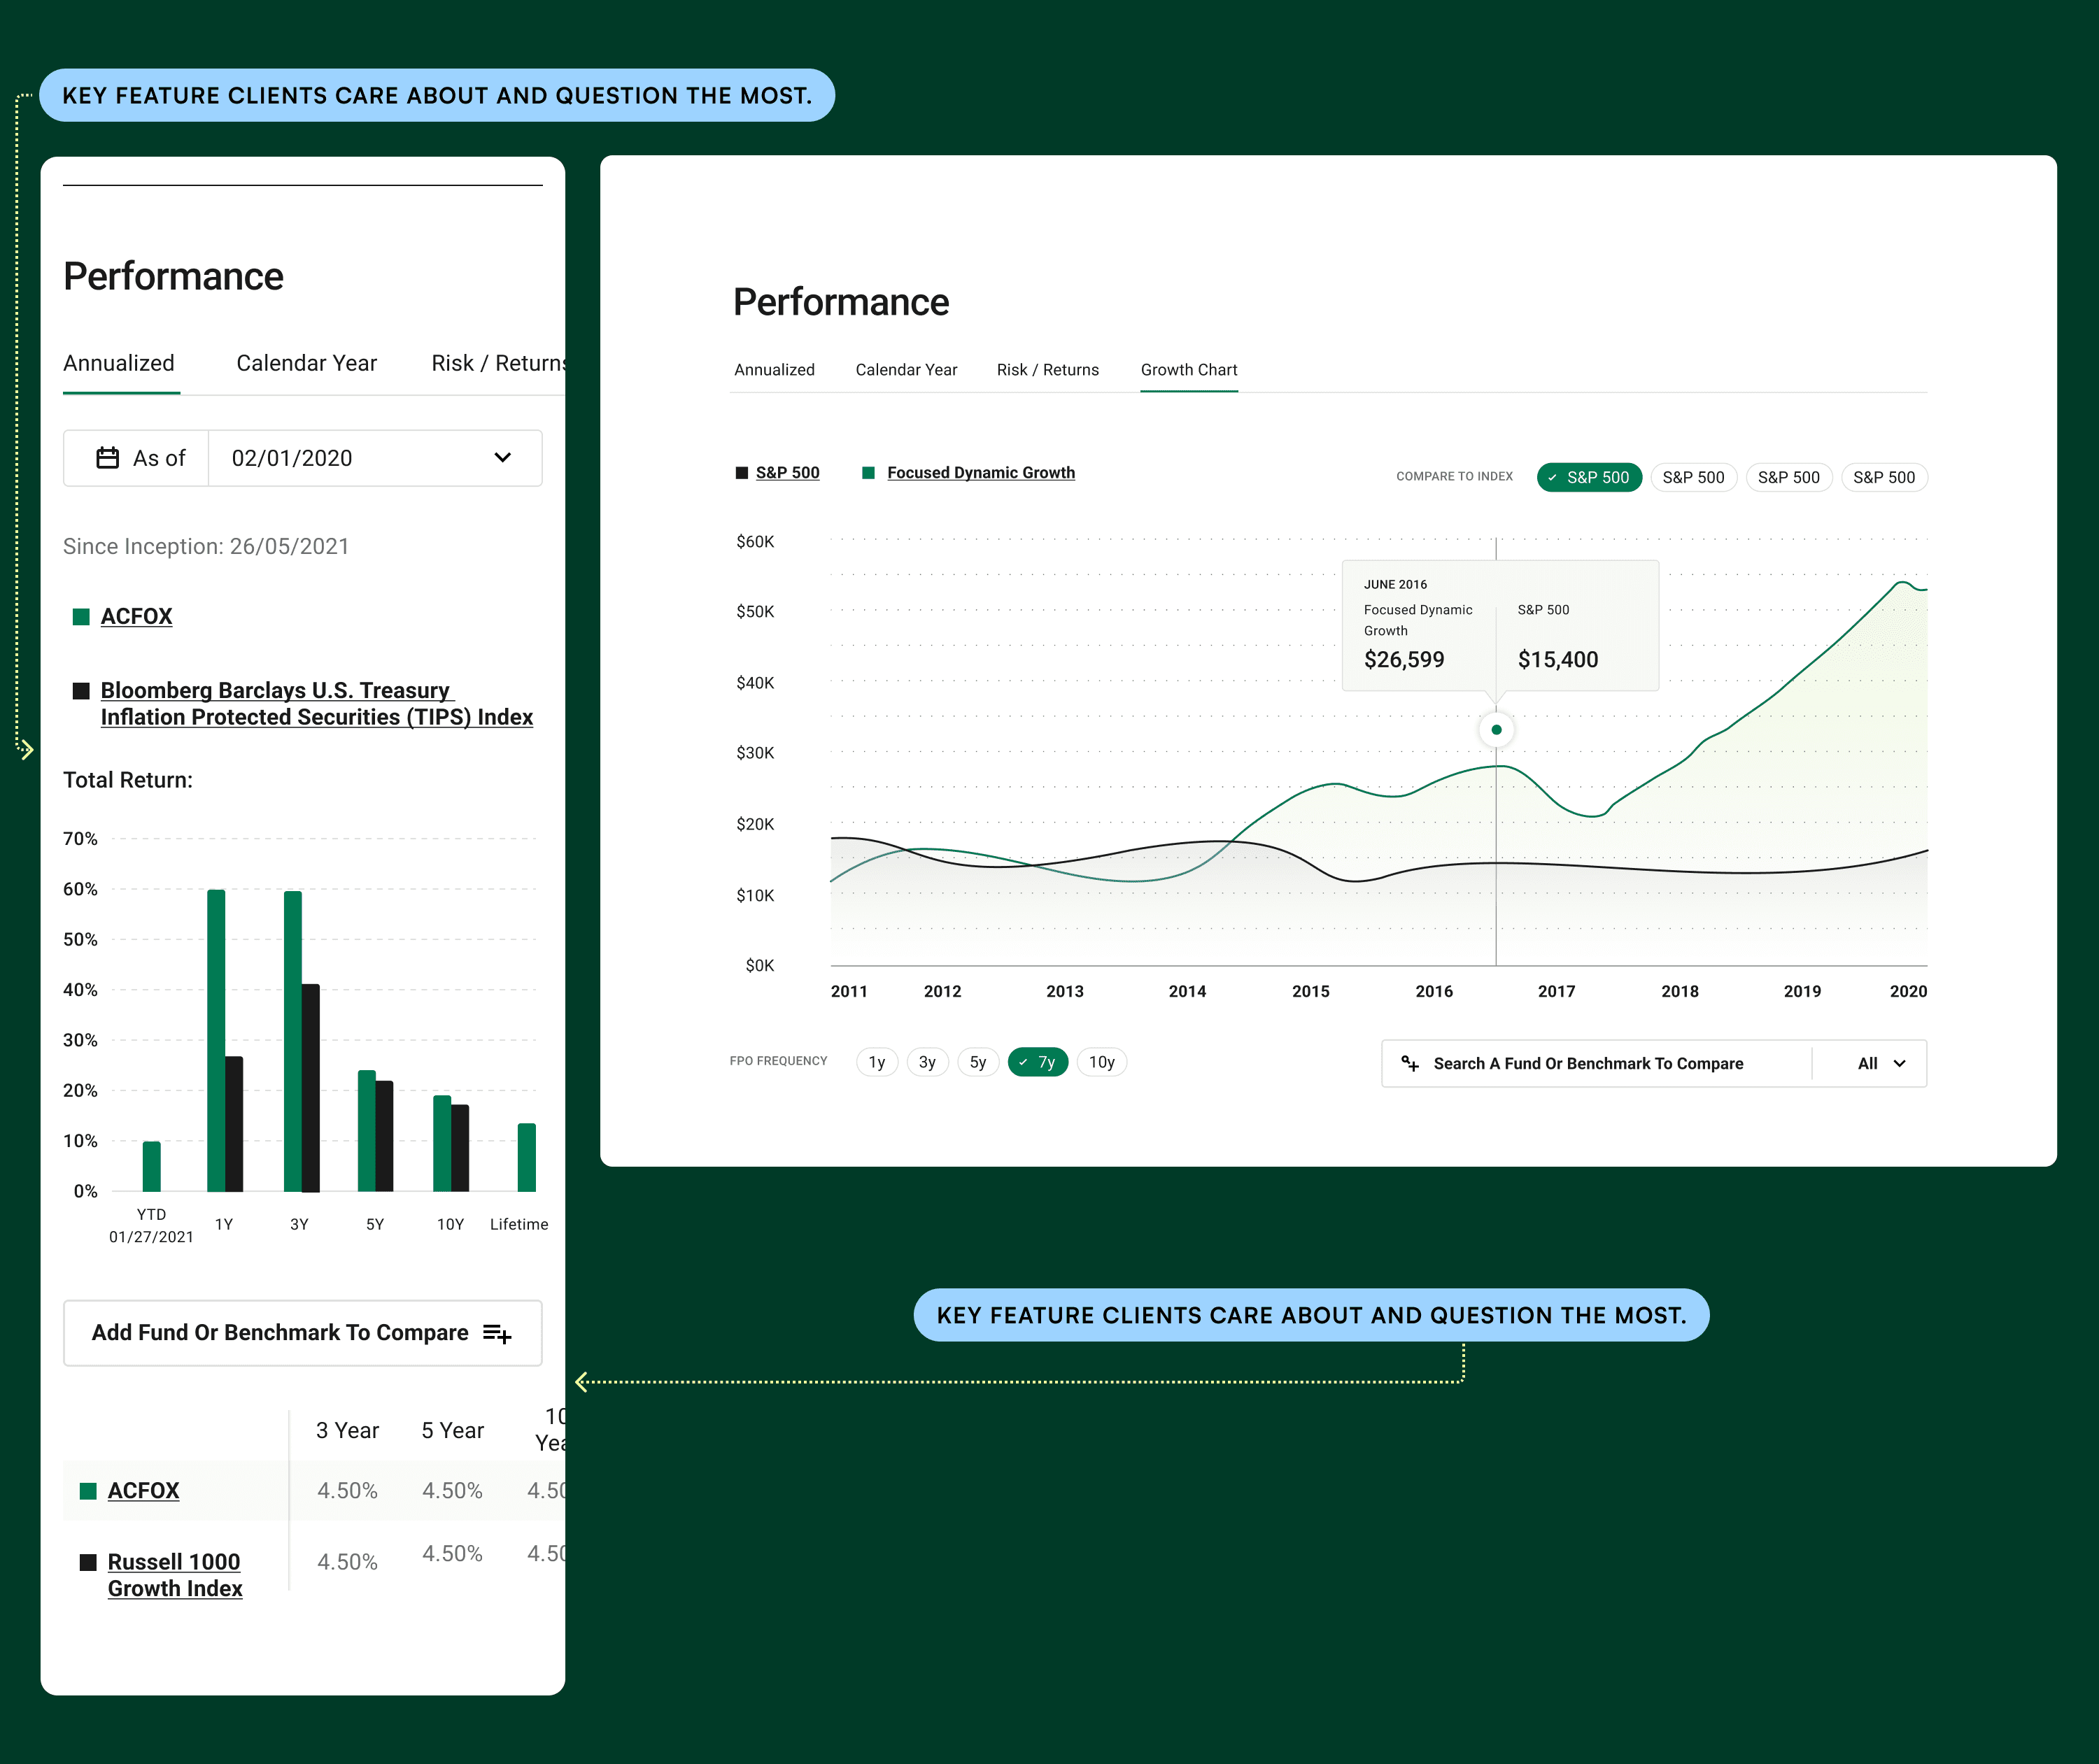
Task: Click the calendar icon next to As of
Action: coord(107,458)
